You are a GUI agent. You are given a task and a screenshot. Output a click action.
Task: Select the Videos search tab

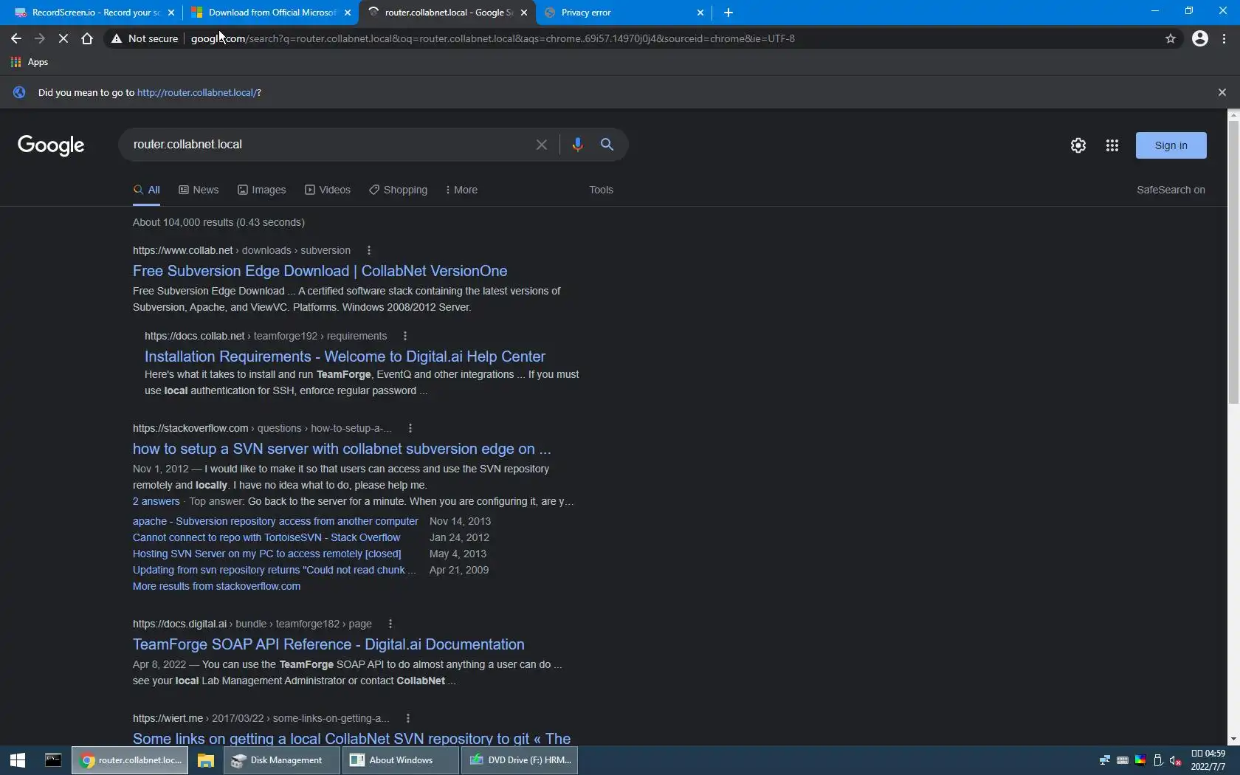pos(328,190)
